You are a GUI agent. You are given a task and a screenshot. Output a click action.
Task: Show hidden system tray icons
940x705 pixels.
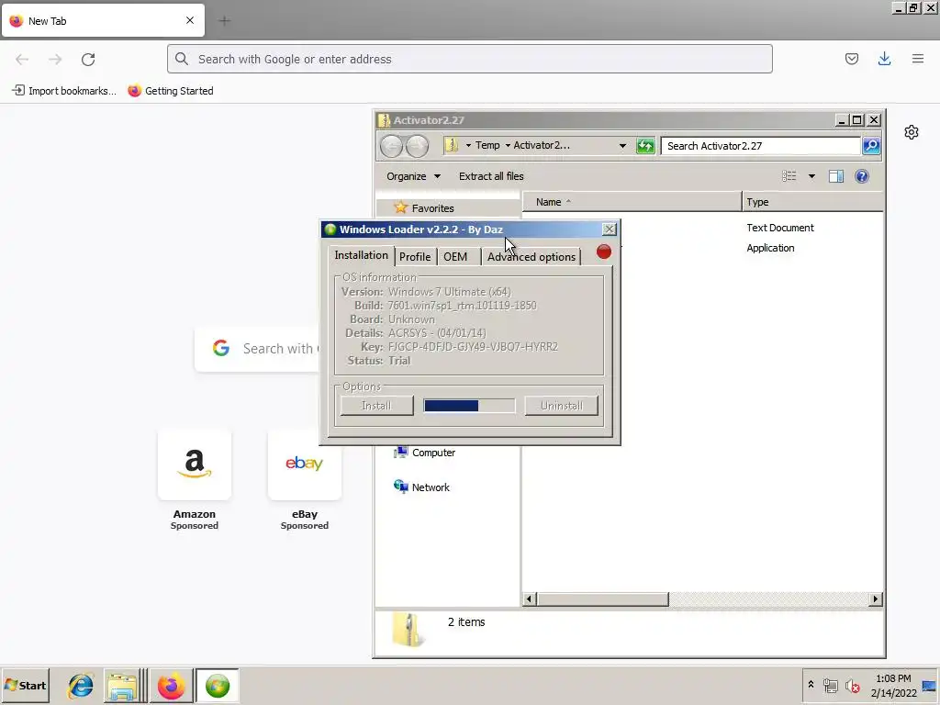tap(811, 685)
